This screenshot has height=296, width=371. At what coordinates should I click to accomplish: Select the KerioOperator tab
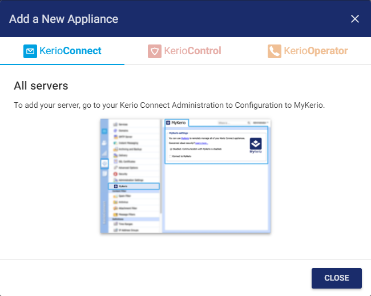pyautogui.click(x=308, y=51)
